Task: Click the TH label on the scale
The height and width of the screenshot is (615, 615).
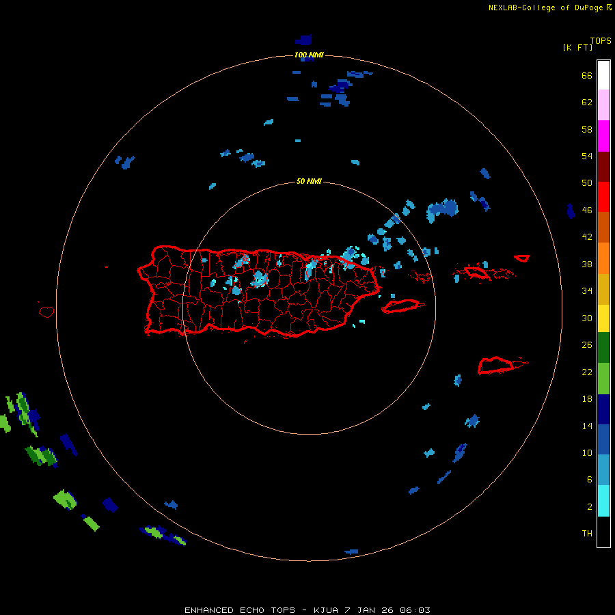Action: click(x=587, y=533)
